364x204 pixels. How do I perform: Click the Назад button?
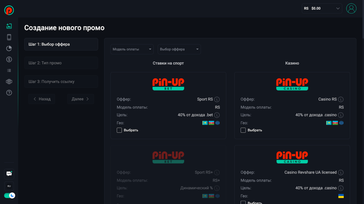click(x=42, y=99)
